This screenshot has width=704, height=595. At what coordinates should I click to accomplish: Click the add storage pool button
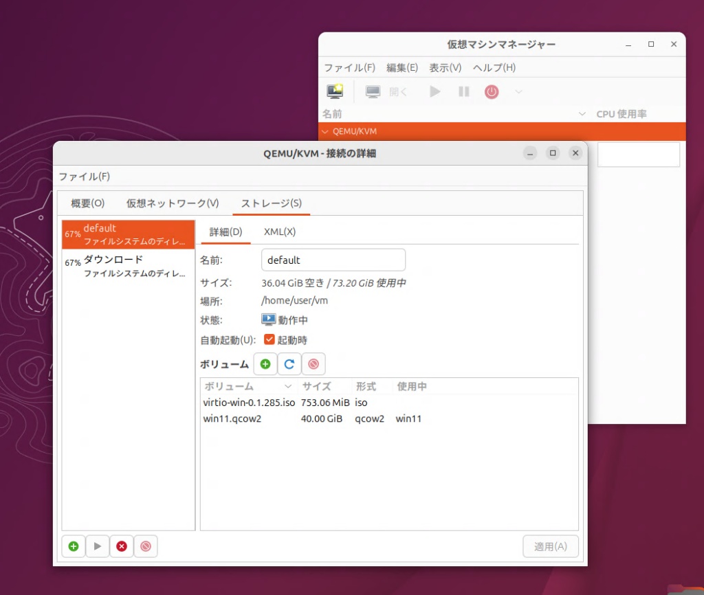tap(74, 546)
